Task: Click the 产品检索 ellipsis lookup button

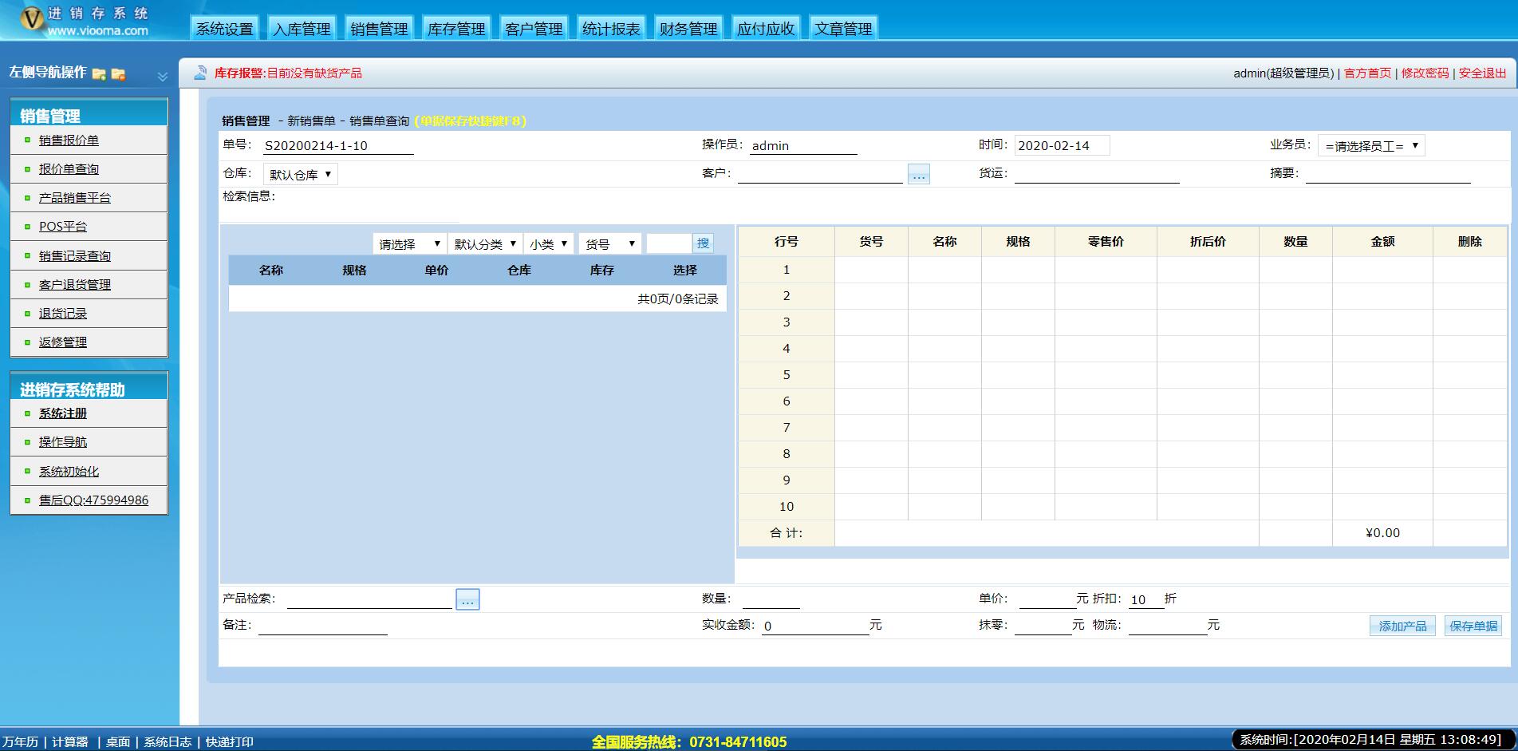Action: point(467,599)
